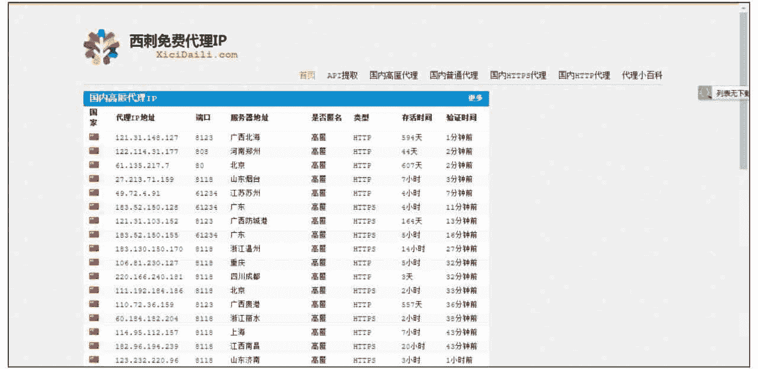Click the flag icon in the 广西防城港 row
Screen dimensions: 758x369
tap(94, 220)
